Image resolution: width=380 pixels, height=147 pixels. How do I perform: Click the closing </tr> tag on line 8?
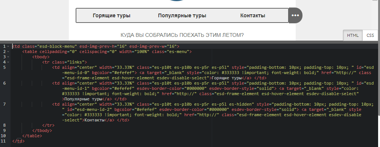coord(48,125)
